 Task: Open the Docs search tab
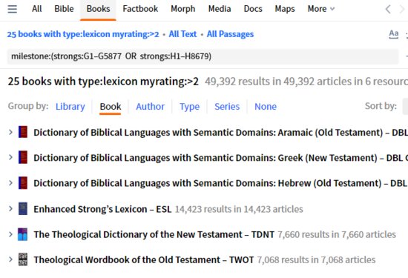click(253, 9)
